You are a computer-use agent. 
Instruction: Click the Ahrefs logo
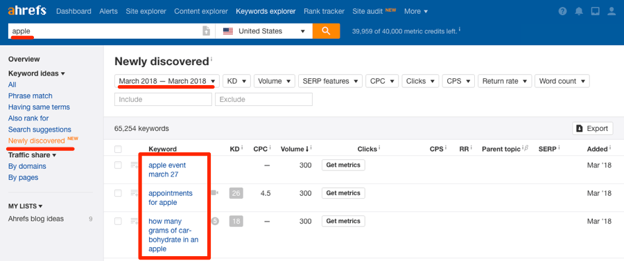pyautogui.click(x=26, y=10)
